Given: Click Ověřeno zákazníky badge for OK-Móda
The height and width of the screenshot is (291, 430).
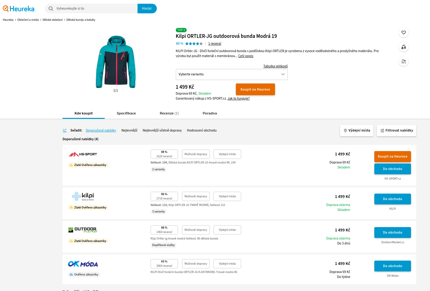Looking at the screenshot, I should tap(84, 275).
